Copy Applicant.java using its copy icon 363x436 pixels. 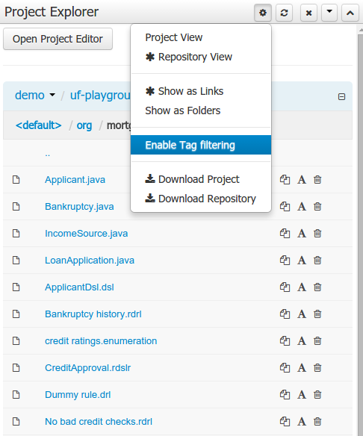point(285,180)
